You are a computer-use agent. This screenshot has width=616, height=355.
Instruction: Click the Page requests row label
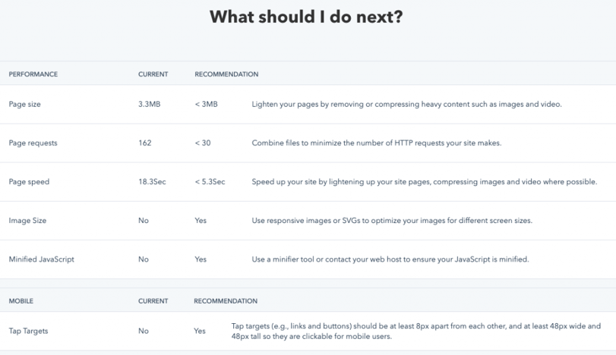(33, 143)
